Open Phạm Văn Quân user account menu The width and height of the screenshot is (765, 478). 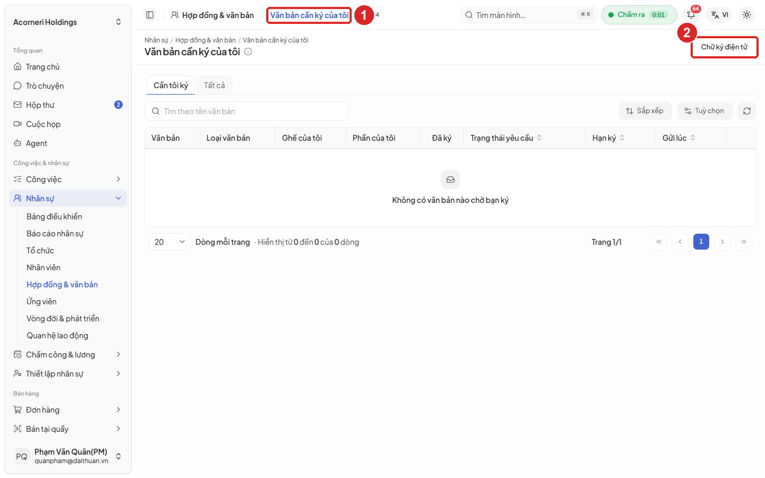tap(68, 456)
